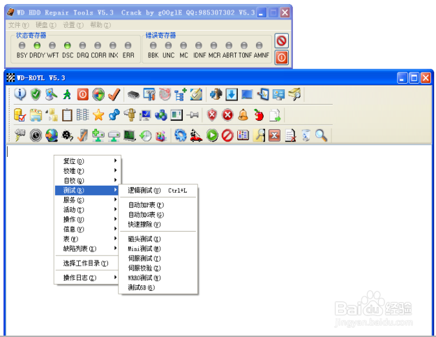Screen dimensions: 436x337
Task: Click the yellow database with red check icon
Action: tap(20, 115)
